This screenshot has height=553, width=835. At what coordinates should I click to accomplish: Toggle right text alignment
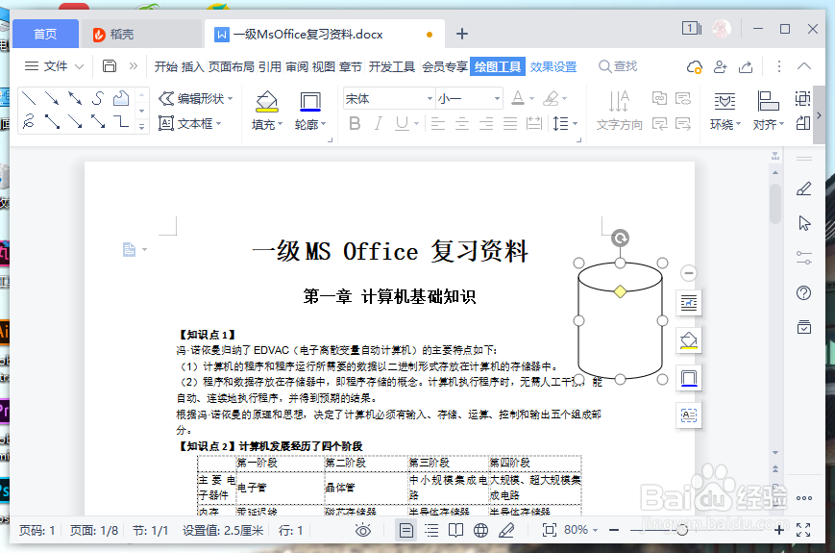pyautogui.click(x=485, y=124)
